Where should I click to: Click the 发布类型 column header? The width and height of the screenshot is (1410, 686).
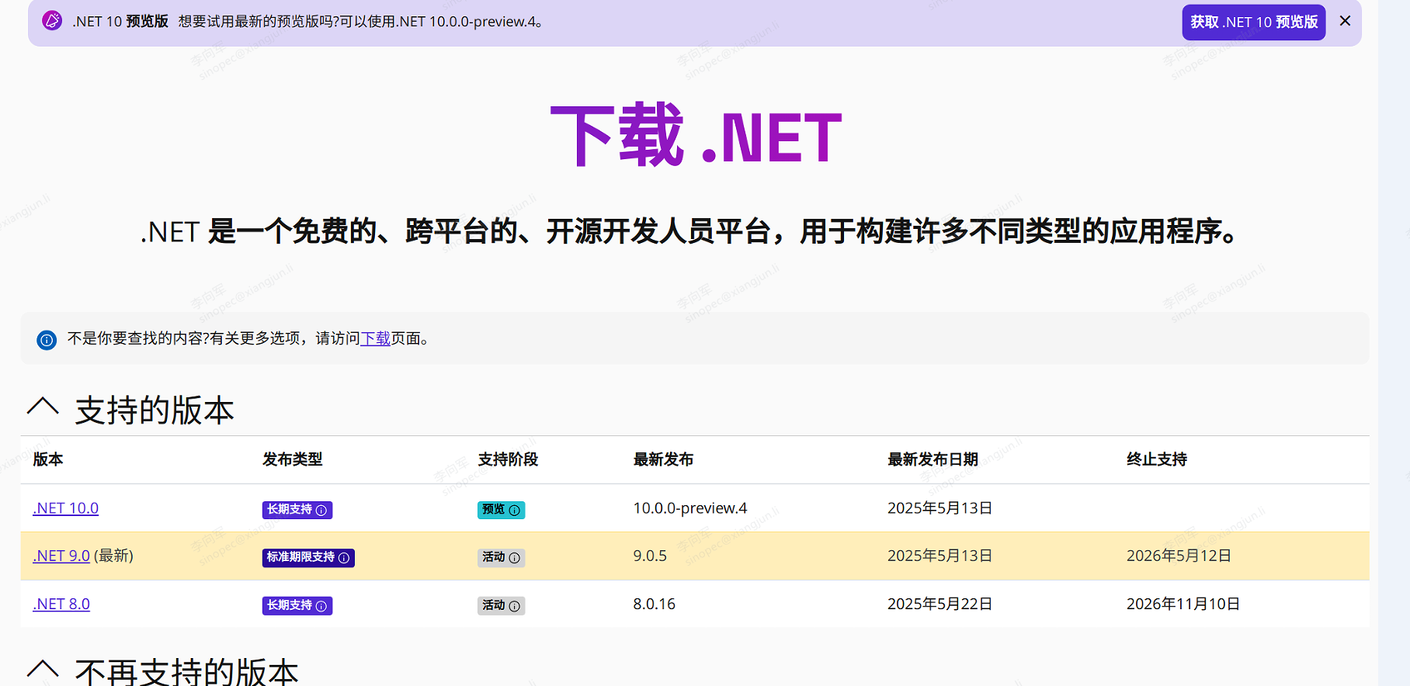pyautogui.click(x=293, y=459)
